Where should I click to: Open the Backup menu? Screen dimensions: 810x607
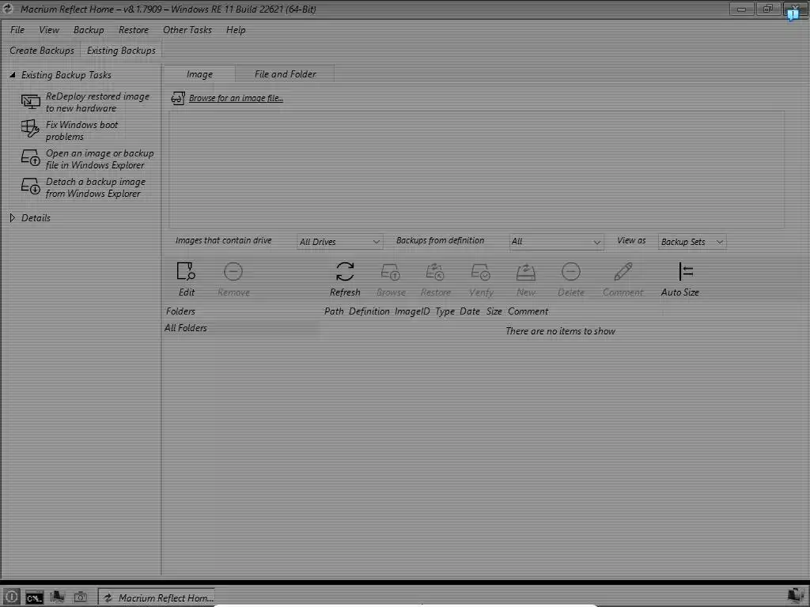point(89,30)
